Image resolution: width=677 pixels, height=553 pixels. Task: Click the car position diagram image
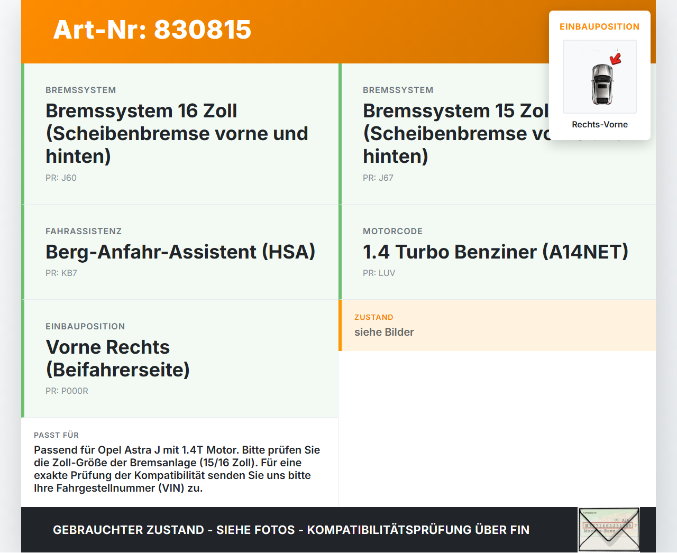click(x=600, y=77)
